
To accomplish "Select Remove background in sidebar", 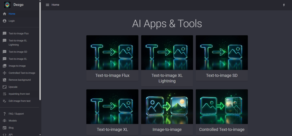I will click(20, 80).
